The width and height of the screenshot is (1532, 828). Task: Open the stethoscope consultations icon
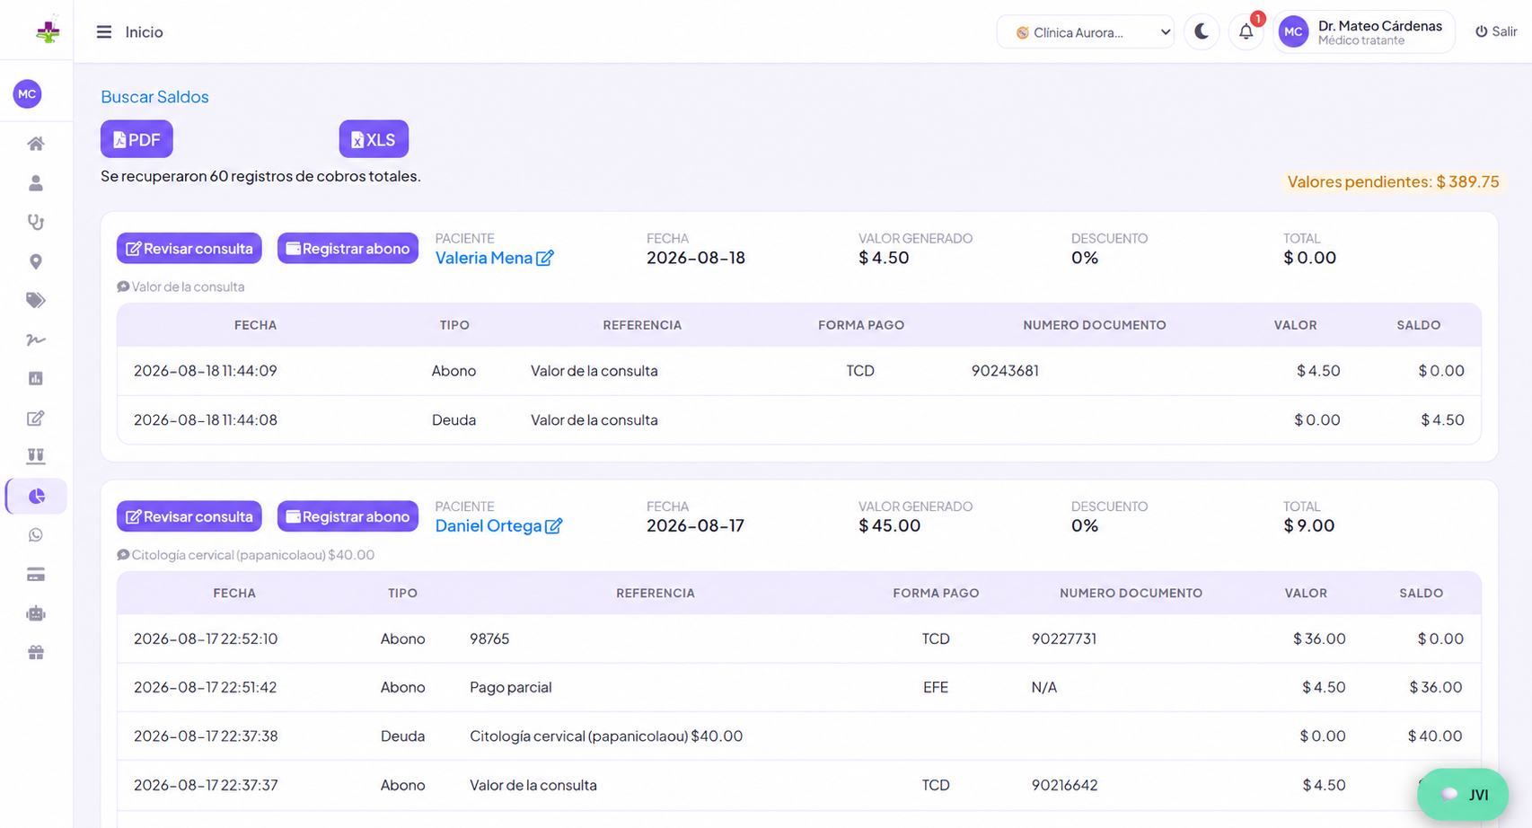36,222
